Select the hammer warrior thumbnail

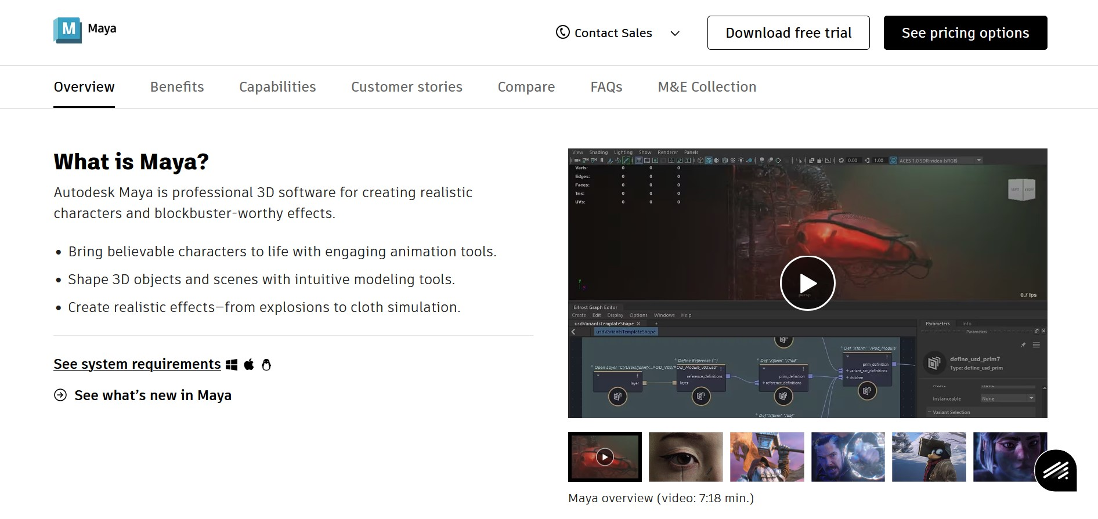pyautogui.click(x=767, y=457)
